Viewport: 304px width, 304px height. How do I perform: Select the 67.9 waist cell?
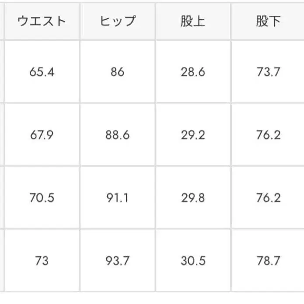click(42, 135)
